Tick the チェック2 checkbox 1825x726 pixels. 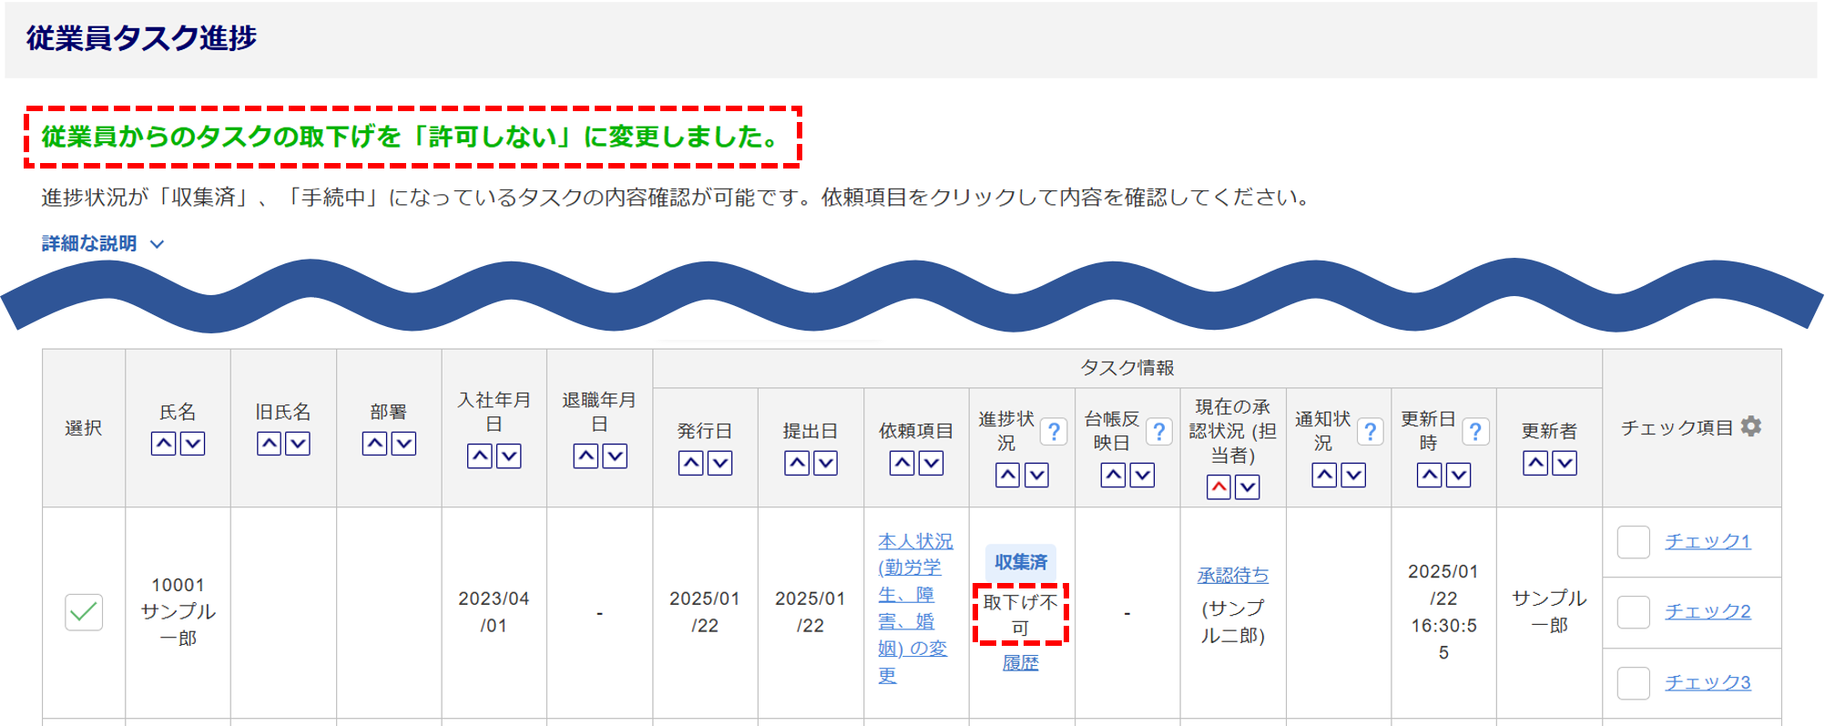point(1634,612)
